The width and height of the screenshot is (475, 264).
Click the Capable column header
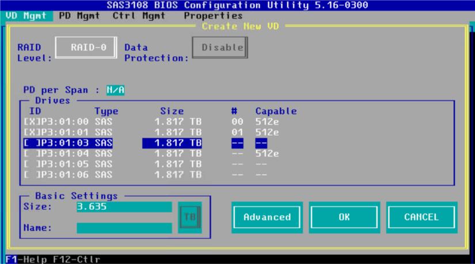[276, 111]
